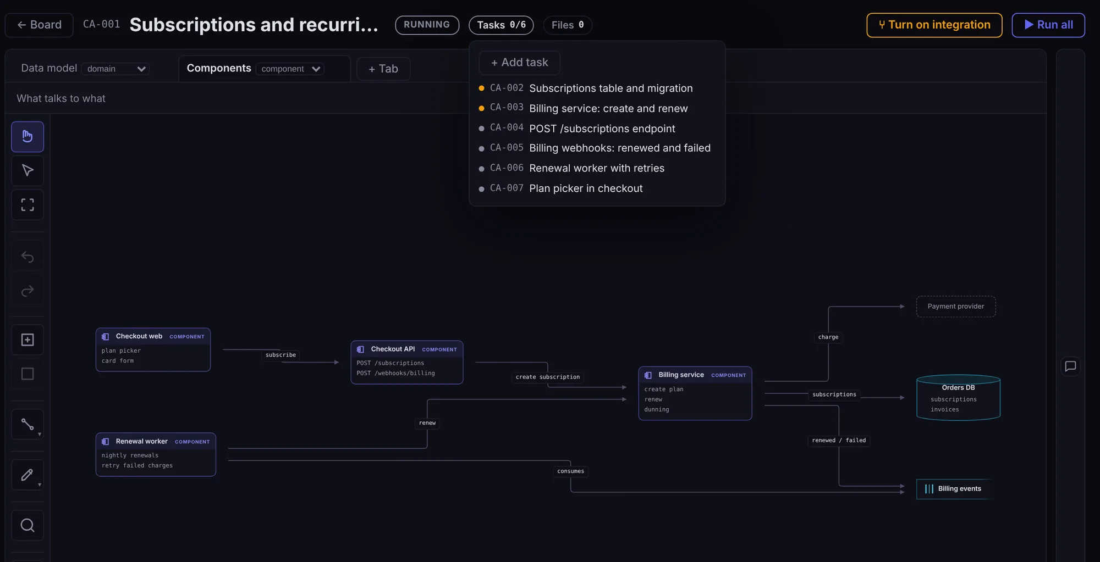Open task CA-006 Renewal worker with retries
The image size is (1100, 562).
597,168
